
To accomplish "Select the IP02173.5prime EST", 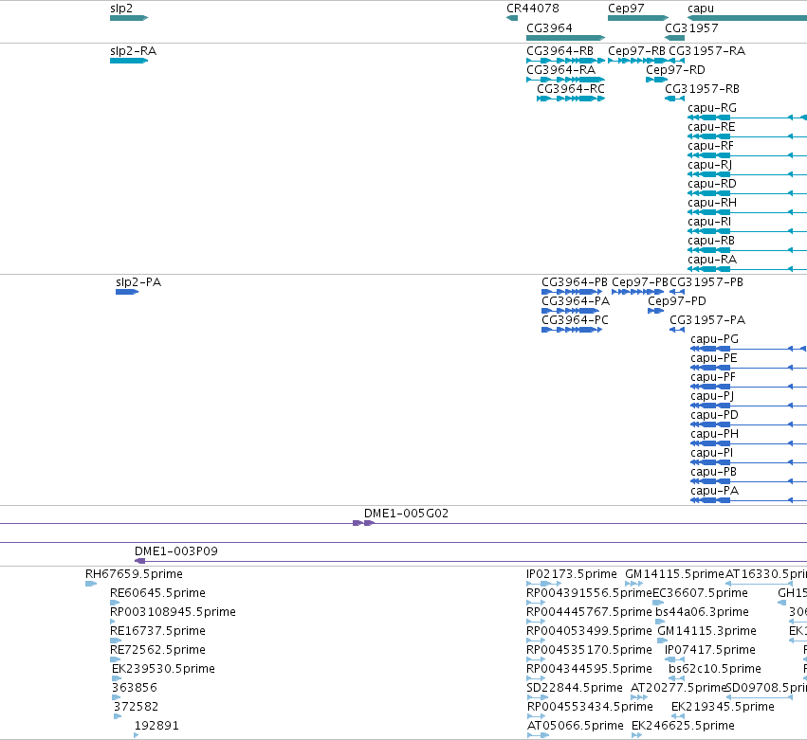I will (x=543, y=585).
